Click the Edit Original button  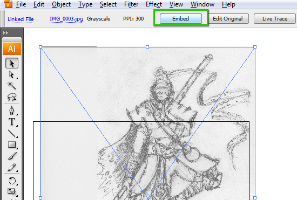click(228, 18)
